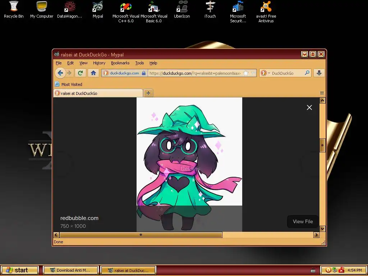
Task: Open the redbubble.com source link
Action: point(79,218)
